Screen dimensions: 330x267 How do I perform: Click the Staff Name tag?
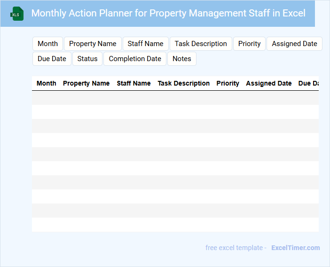(145, 44)
